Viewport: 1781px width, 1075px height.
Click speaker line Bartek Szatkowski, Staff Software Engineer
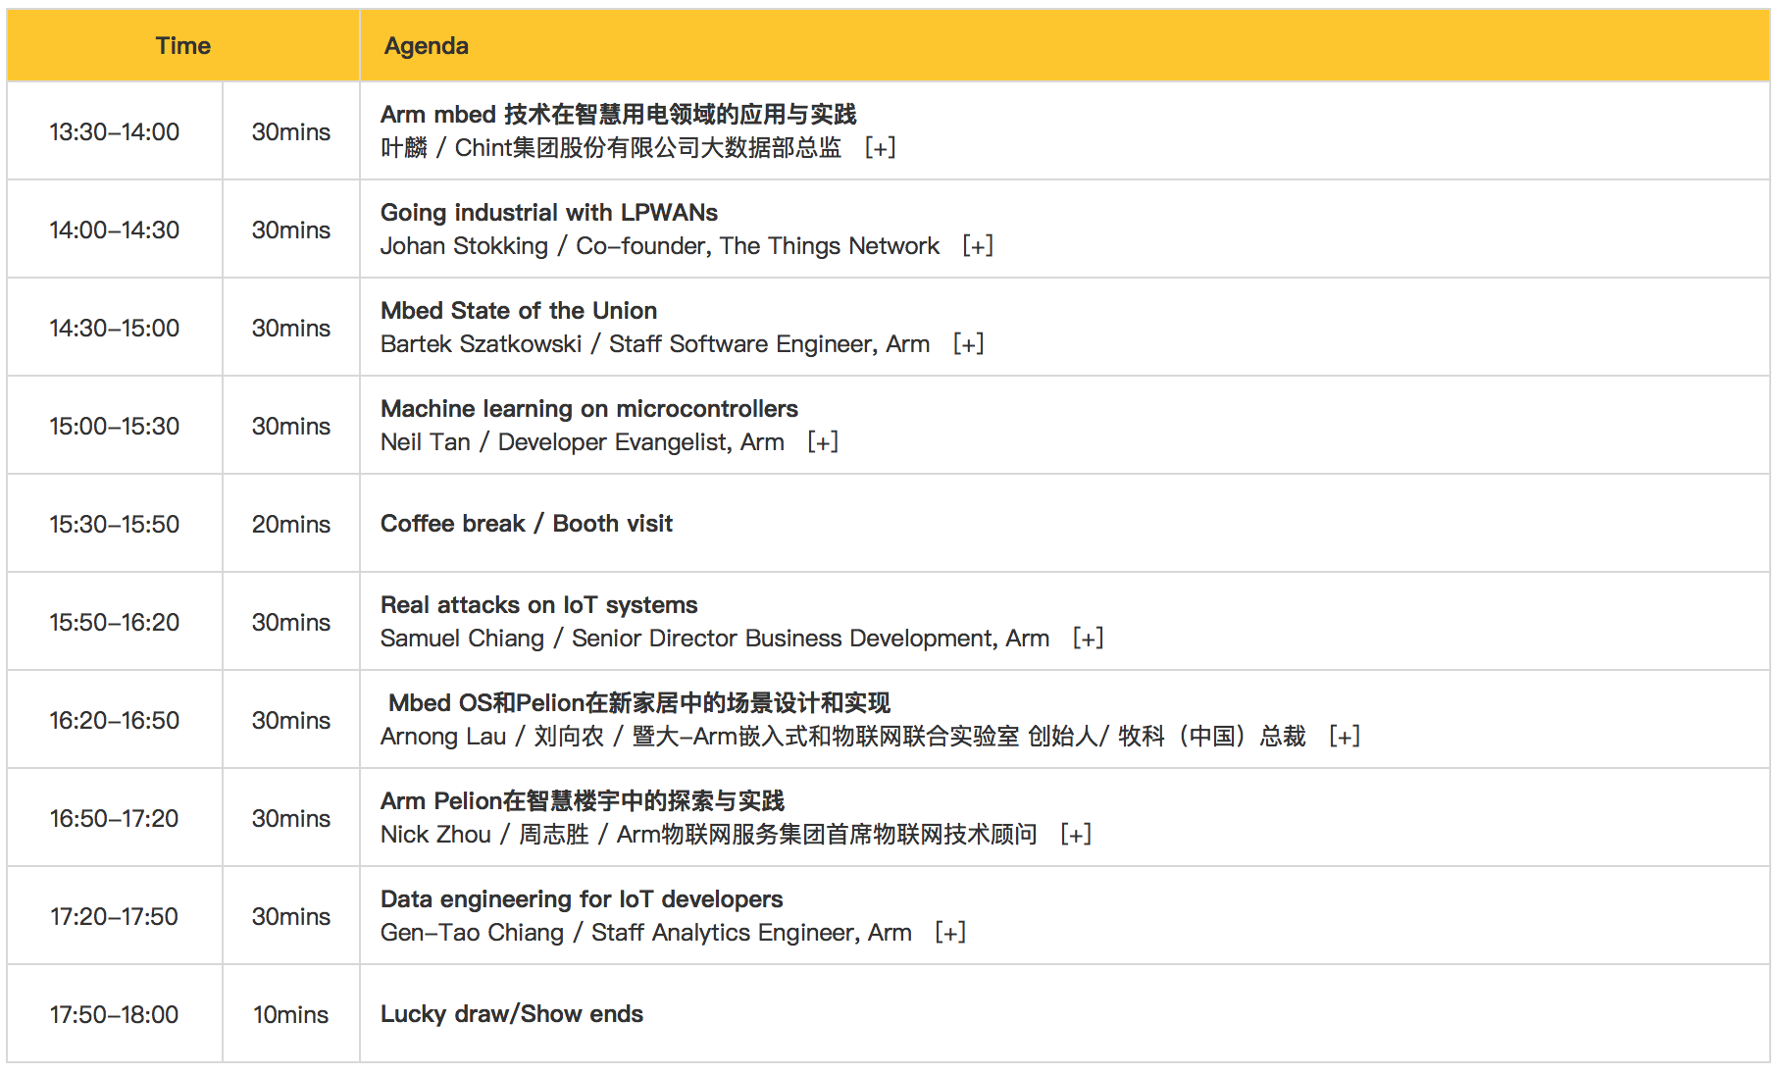coord(655,344)
